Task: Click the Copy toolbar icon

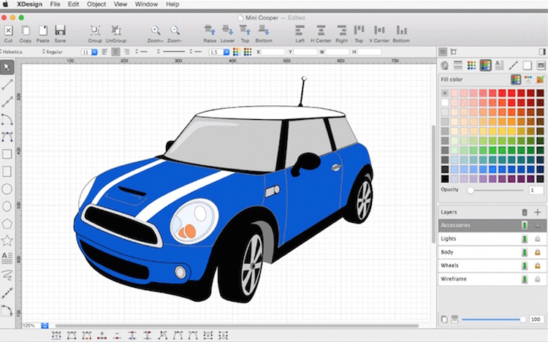Action: [25, 34]
